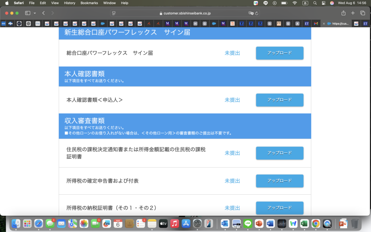This screenshot has width=371, height=232.
Task: Open Control Center in the menu bar
Action: coord(324,3)
